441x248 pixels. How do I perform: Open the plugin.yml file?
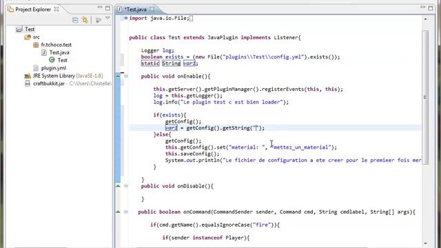(54, 68)
